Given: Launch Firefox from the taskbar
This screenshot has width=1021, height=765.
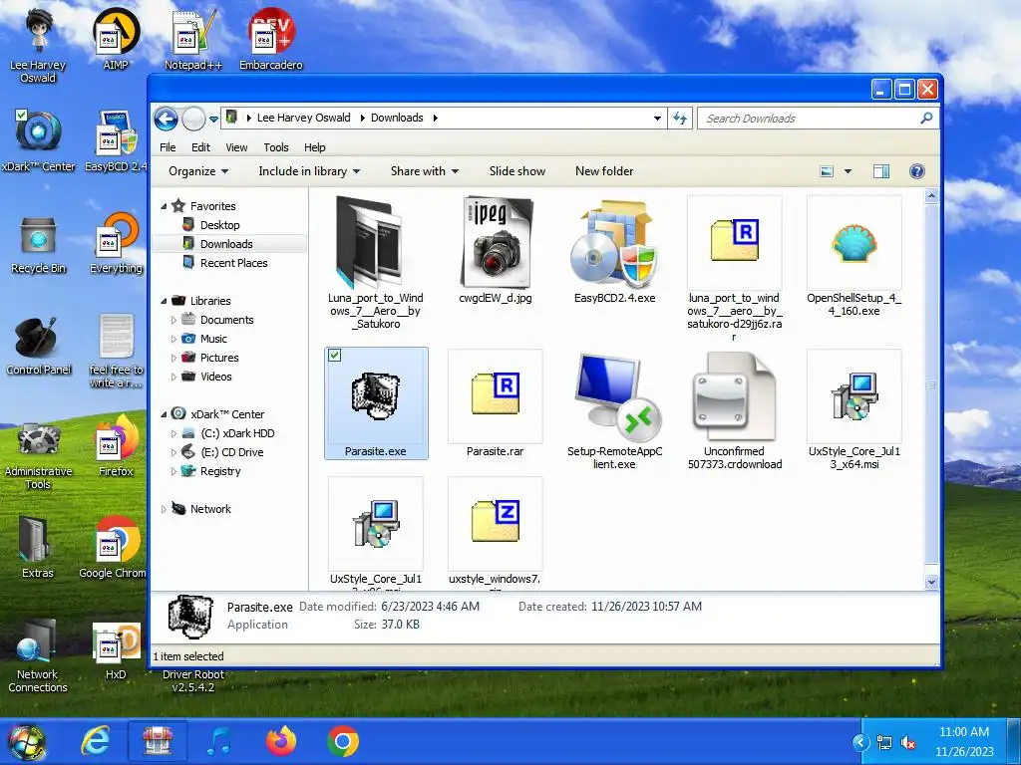Looking at the screenshot, I should tap(281, 741).
